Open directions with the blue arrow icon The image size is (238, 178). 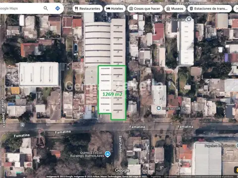coord(58,8)
